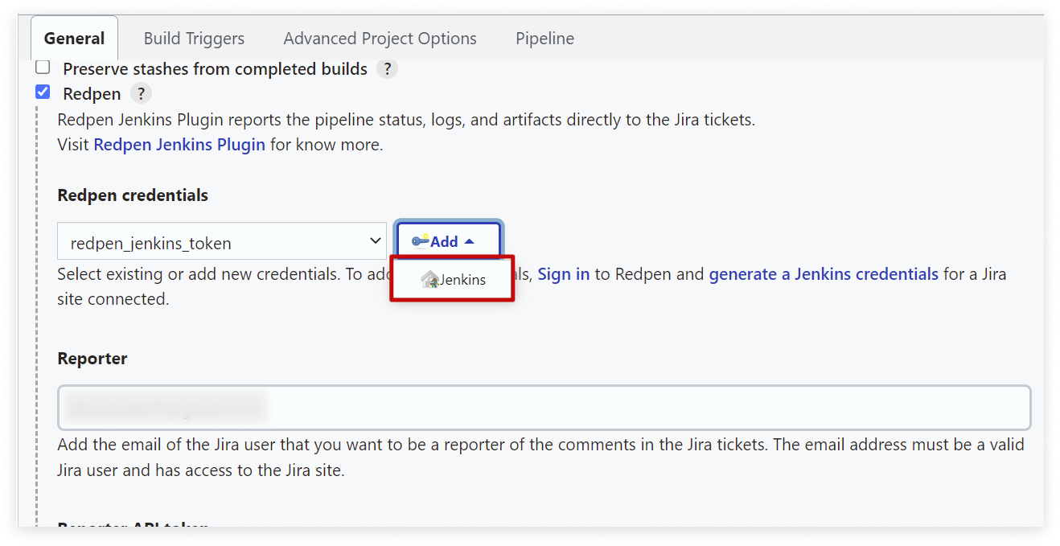The image size is (1060, 546).
Task: Click the help icon next to Redpen
Action: (141, 93)
